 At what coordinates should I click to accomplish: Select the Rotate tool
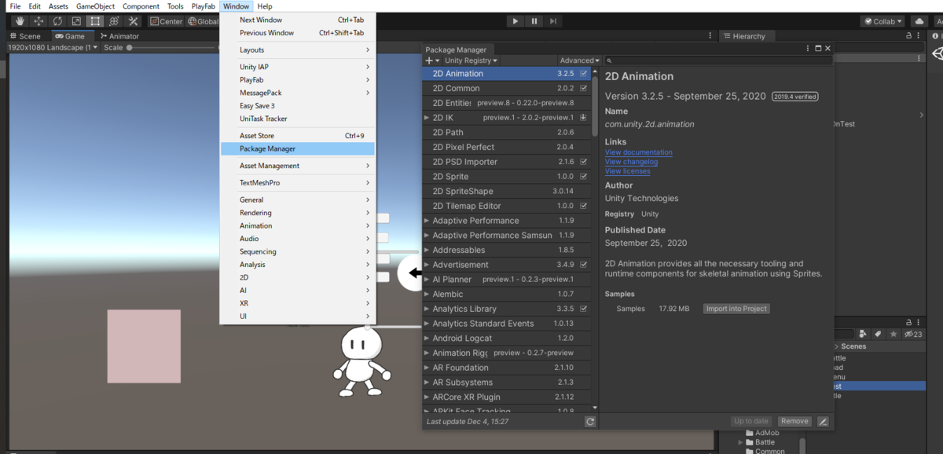click(57, 21)
